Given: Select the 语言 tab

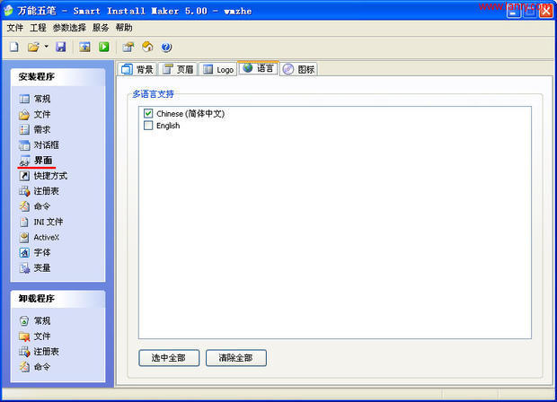Looking at the screenshot, I should pyautogui.click(x=259, y=68).
